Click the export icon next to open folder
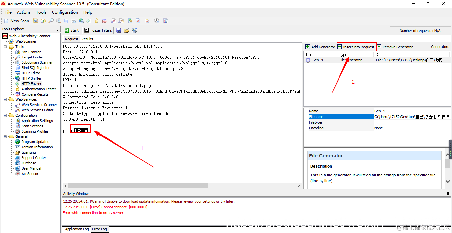 (135, 30)
